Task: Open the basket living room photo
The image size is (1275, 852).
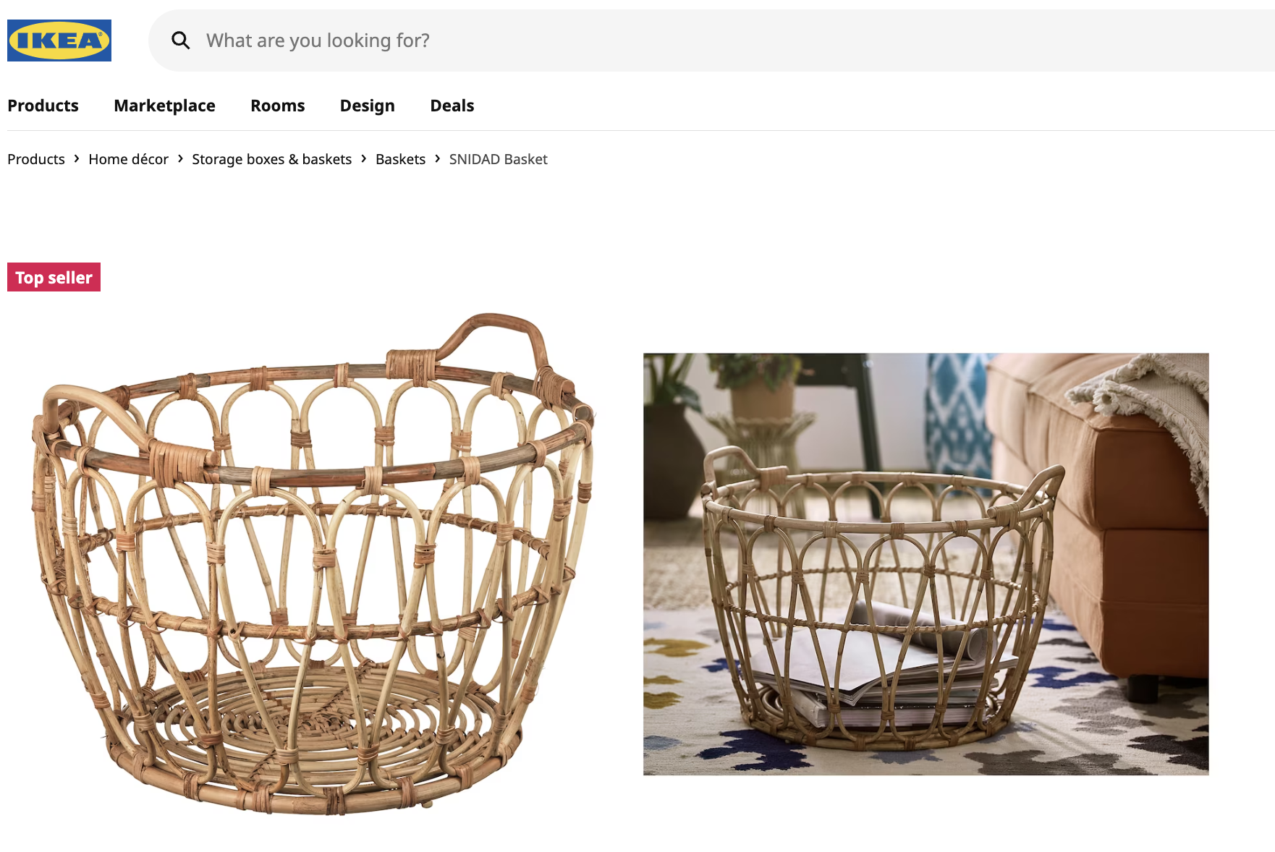Action: pyautogui.click(x=925, y=564)
